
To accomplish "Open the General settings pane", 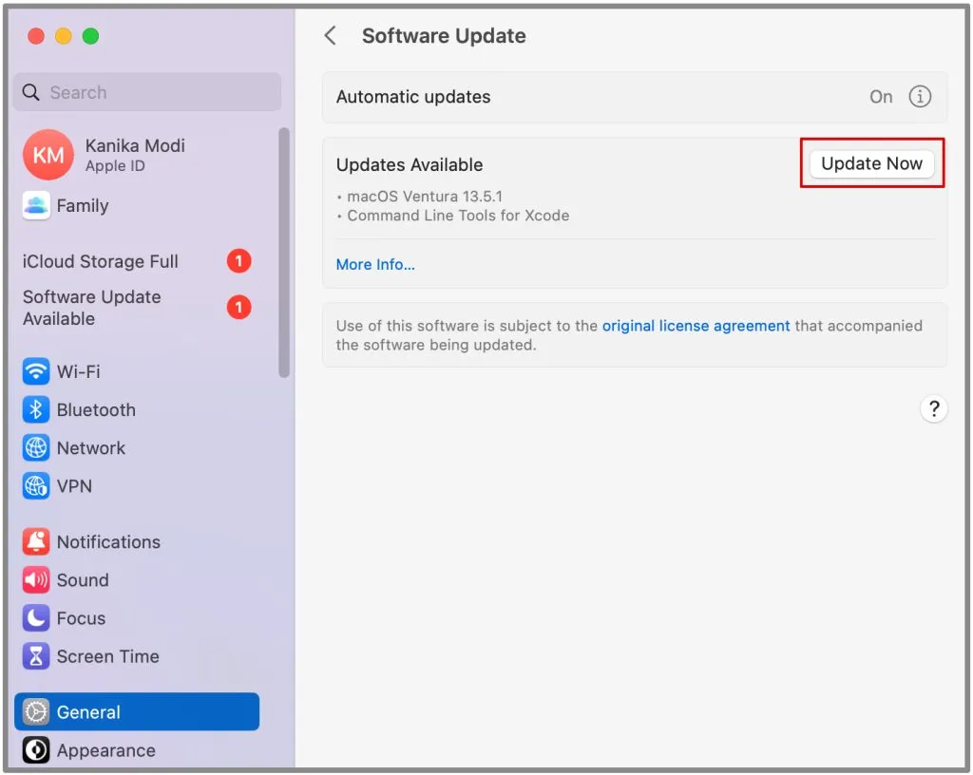I will 137,711.
